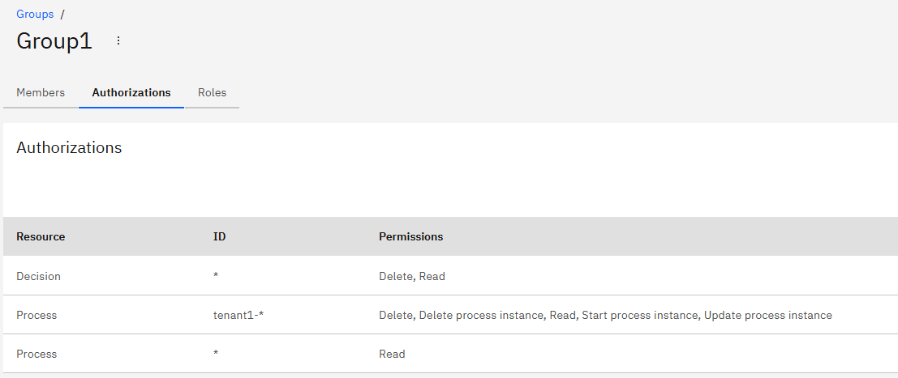Click the ID column header

tap(219, 237)
